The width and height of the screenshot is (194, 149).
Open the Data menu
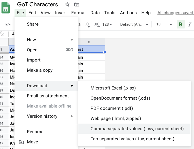click(95, 13)
